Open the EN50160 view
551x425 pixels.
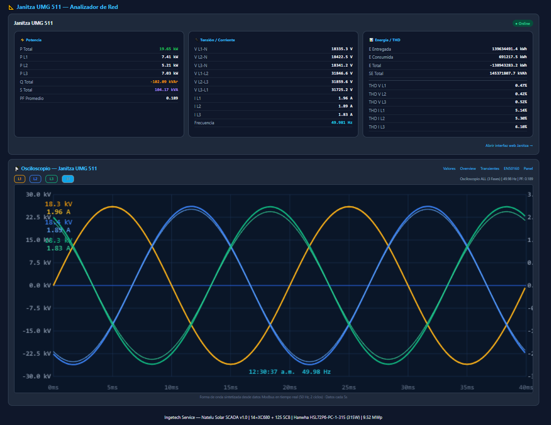click(511, 168)
